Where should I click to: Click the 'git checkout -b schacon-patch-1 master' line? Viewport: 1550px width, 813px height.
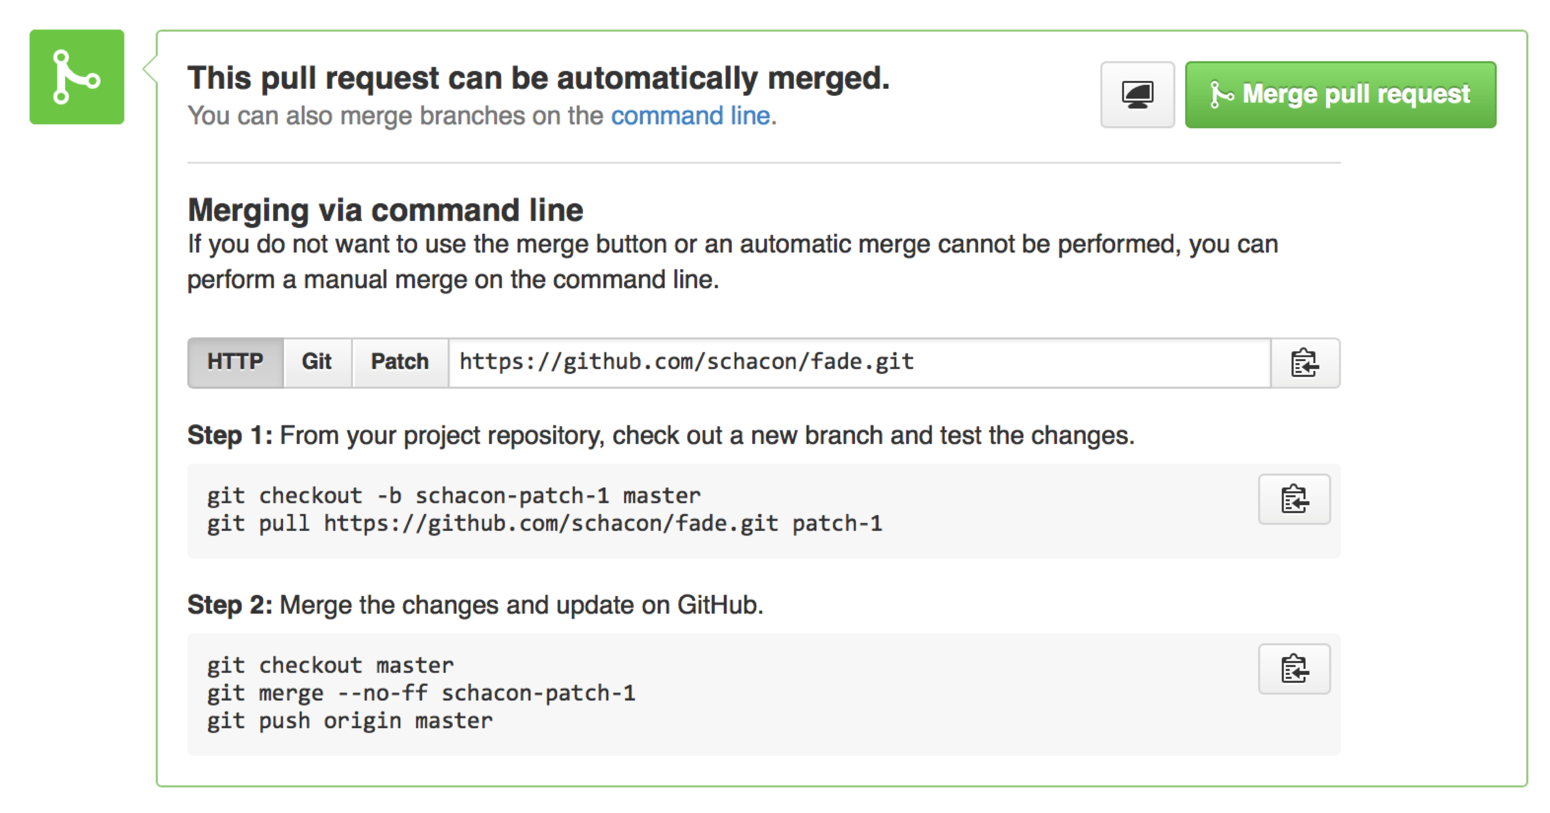[454, 496]
